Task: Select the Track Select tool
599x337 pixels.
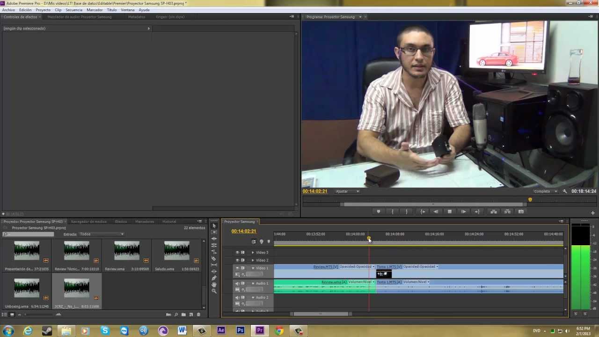Action: pos(214,232)
